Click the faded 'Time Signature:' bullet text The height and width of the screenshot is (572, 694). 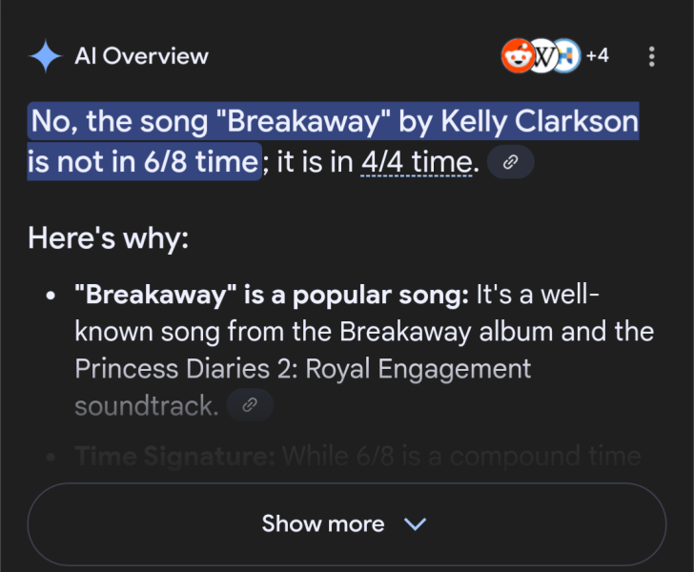pos(175,456)
